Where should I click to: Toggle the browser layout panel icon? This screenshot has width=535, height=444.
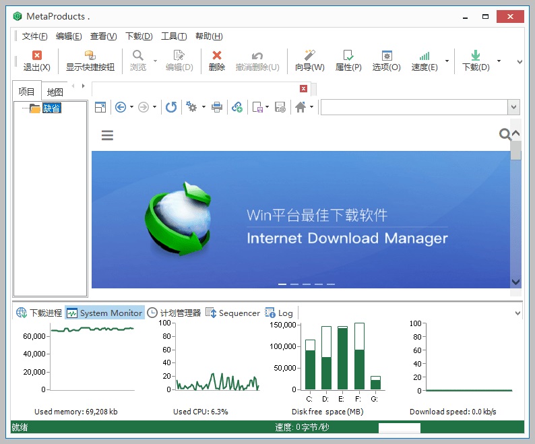pos(100,107)
